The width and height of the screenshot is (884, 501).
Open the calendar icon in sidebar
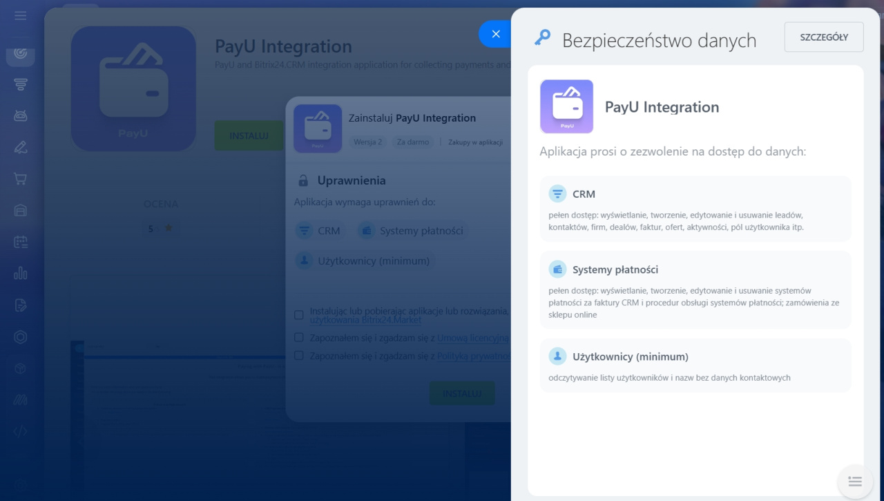coord(20,242)
